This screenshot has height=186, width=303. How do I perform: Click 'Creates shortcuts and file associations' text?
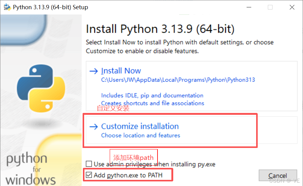coord(153,103)
